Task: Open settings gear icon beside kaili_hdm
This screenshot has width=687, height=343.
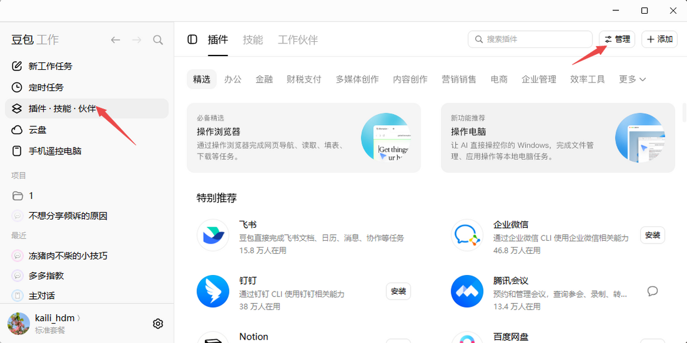Action: click(x=158, y=324)
